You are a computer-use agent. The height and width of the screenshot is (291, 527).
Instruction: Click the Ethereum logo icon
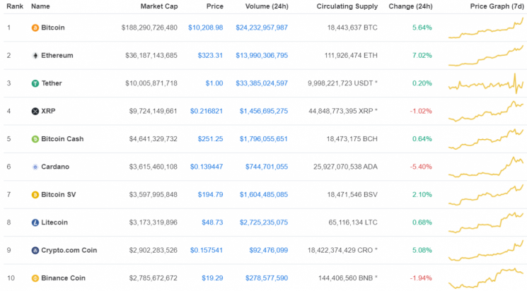click(35, 56)
